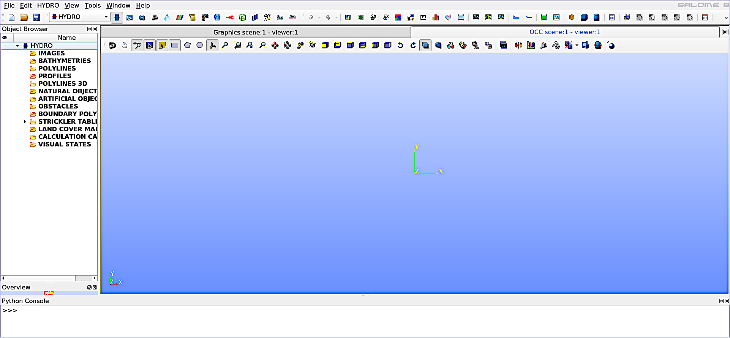Click the Fit All magnifier icon
This screenshot has height=338, width=730.
225,46
